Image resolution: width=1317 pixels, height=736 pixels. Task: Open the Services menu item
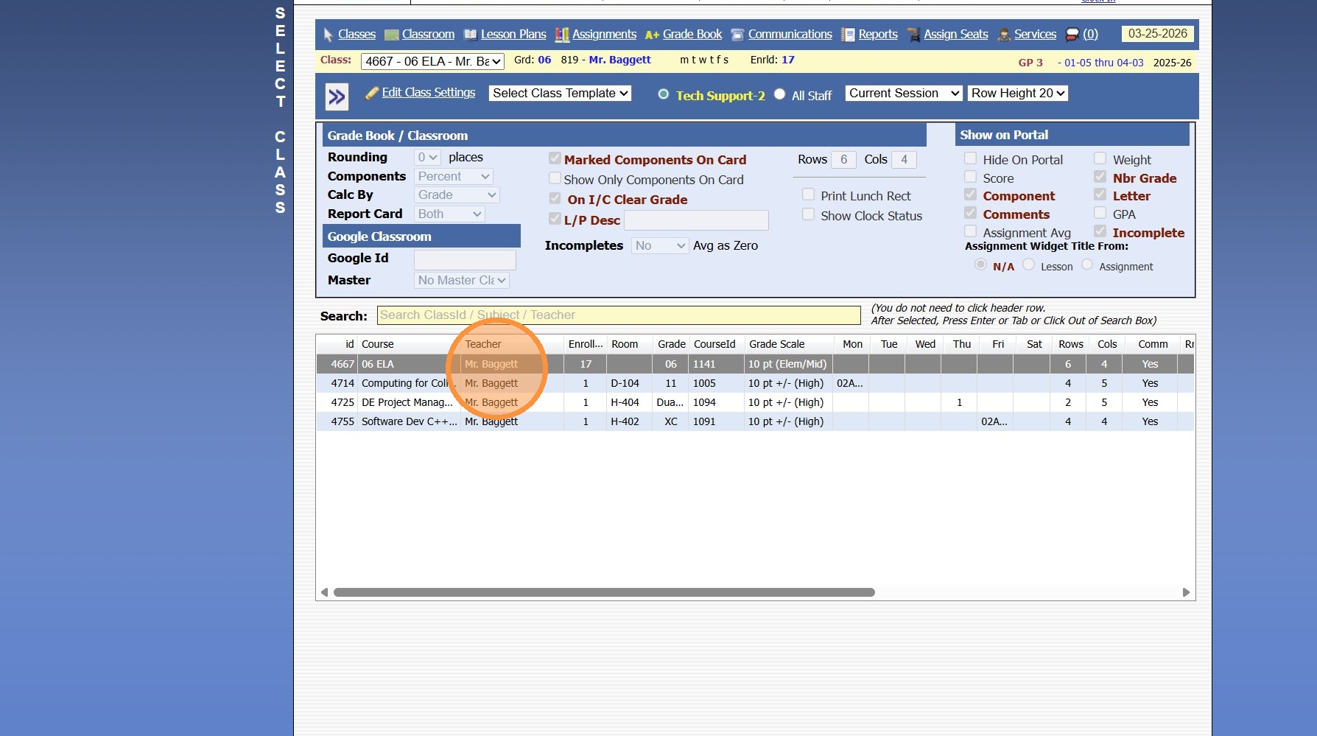(1034, 35)
